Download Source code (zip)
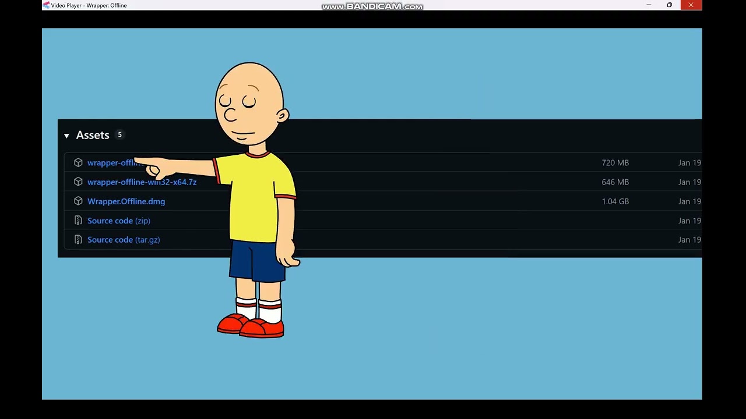The height and width of the screenshot is (419, 746). click(119, 221)
